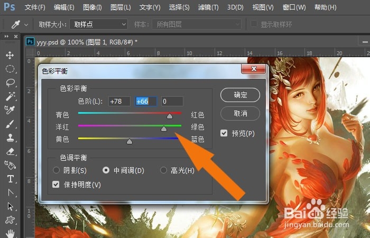Select the Elliptical Marquee tool
The height and width of the screenshot is (238, 370).
click(x=10, y=69)
